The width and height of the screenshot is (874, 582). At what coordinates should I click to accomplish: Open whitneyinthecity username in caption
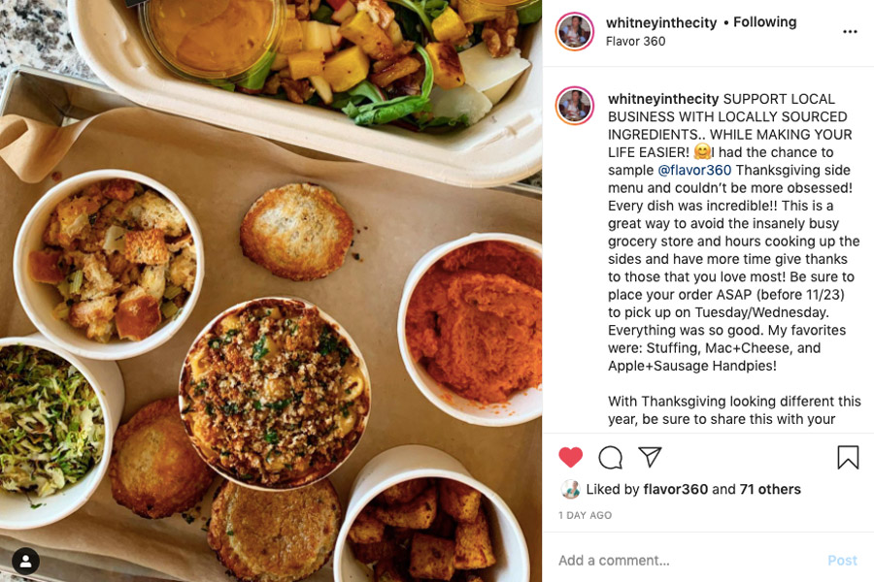[663, 99]
